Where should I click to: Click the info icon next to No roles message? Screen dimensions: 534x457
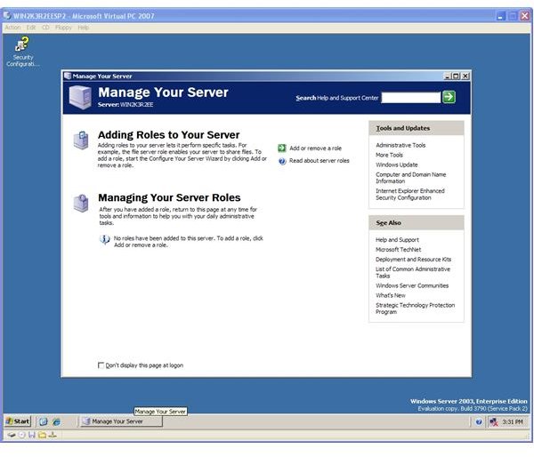click(104, 239)
